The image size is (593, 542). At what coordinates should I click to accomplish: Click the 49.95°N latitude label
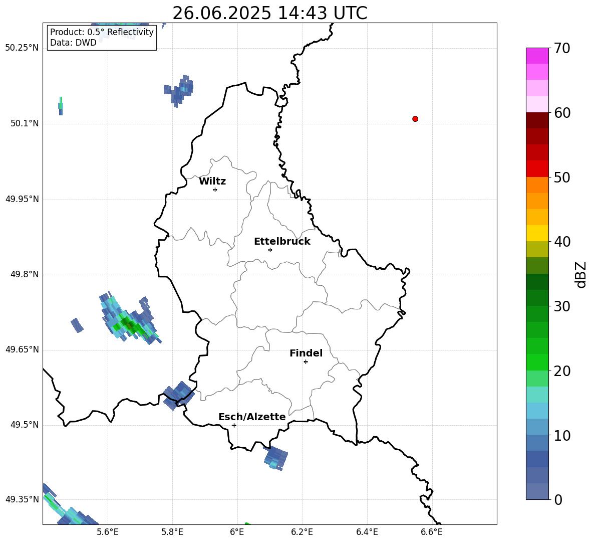tap(22, 199)
